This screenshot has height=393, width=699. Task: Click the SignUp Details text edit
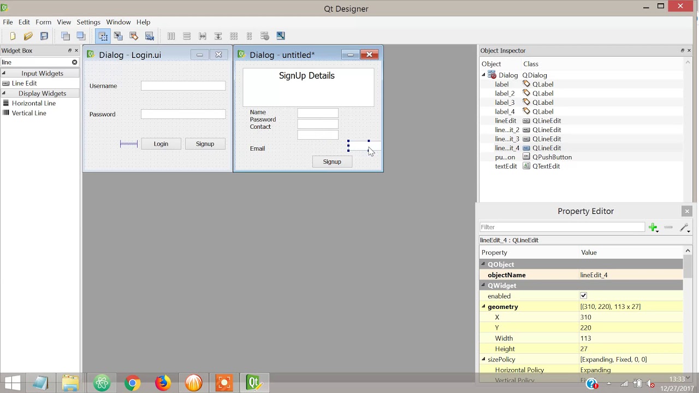(x=309, y=87)
